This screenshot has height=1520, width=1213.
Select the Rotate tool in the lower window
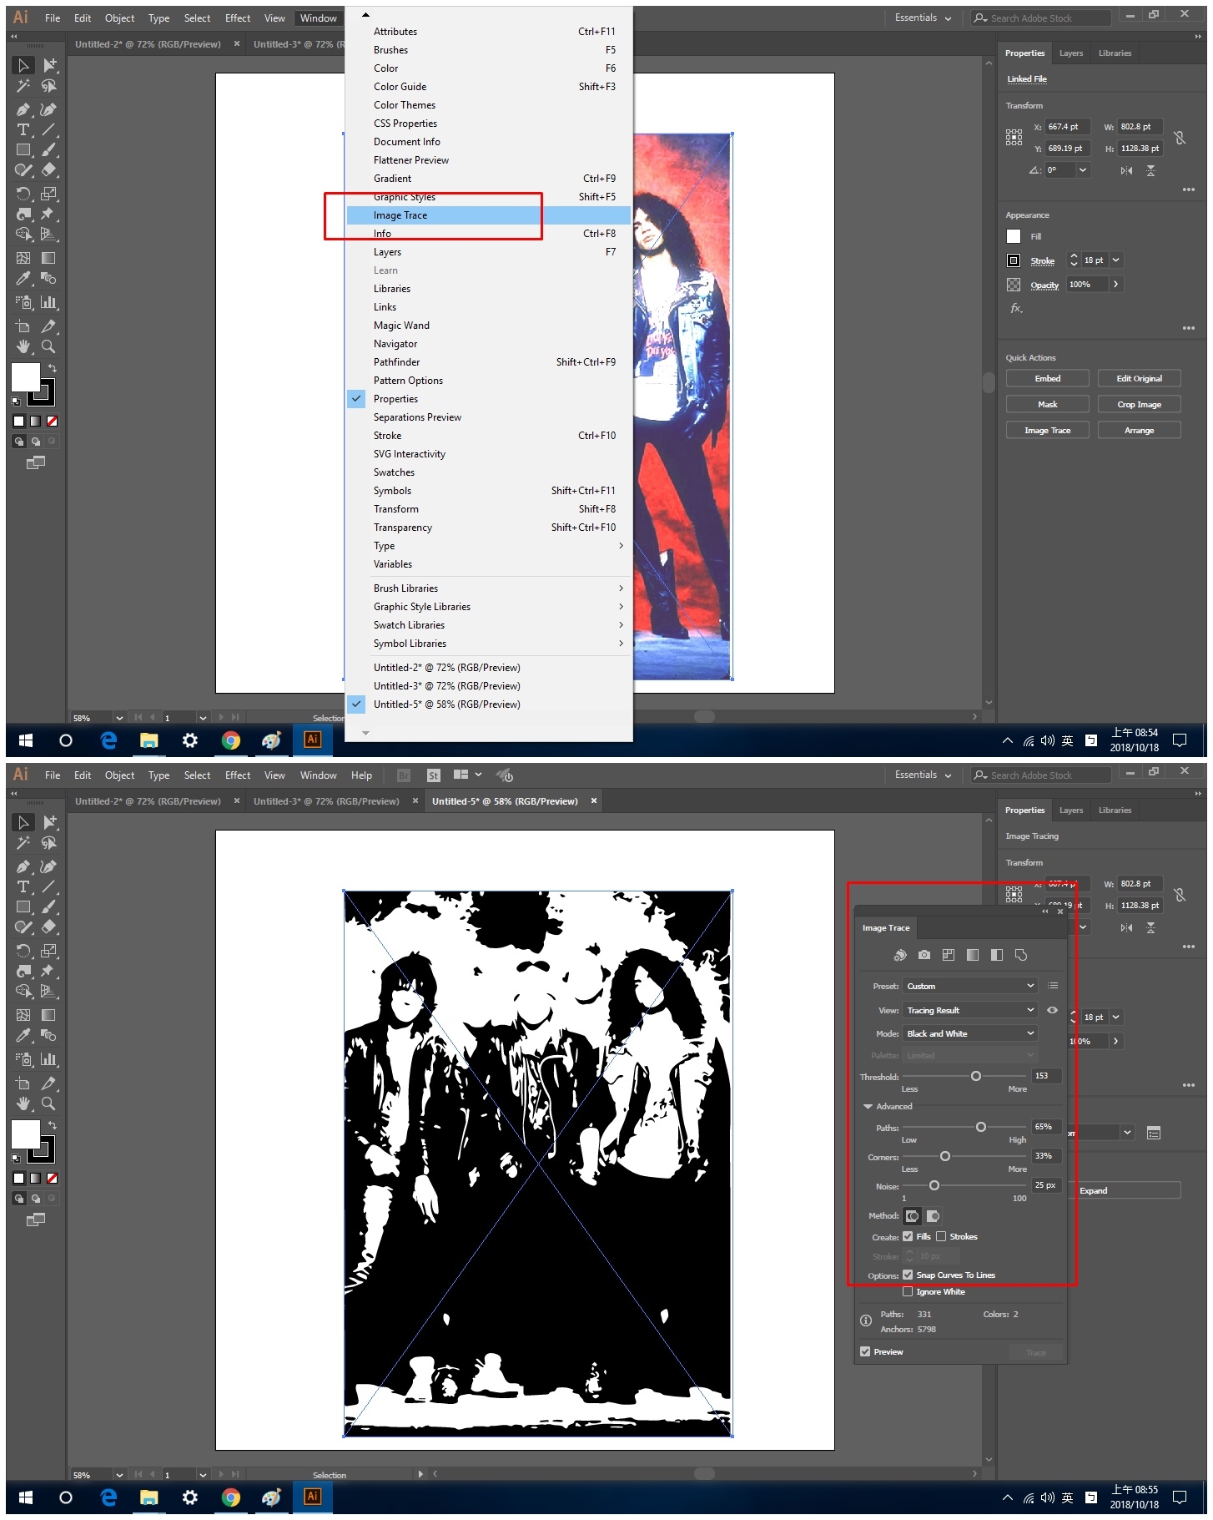(23, 951)
